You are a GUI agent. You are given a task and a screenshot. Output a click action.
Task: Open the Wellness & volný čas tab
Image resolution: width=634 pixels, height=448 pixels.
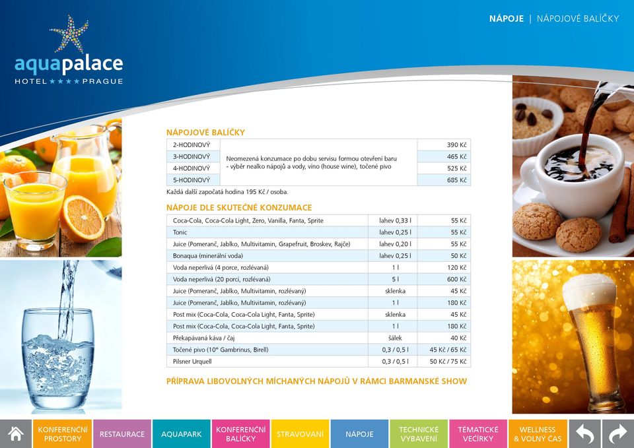coord(538,434)
